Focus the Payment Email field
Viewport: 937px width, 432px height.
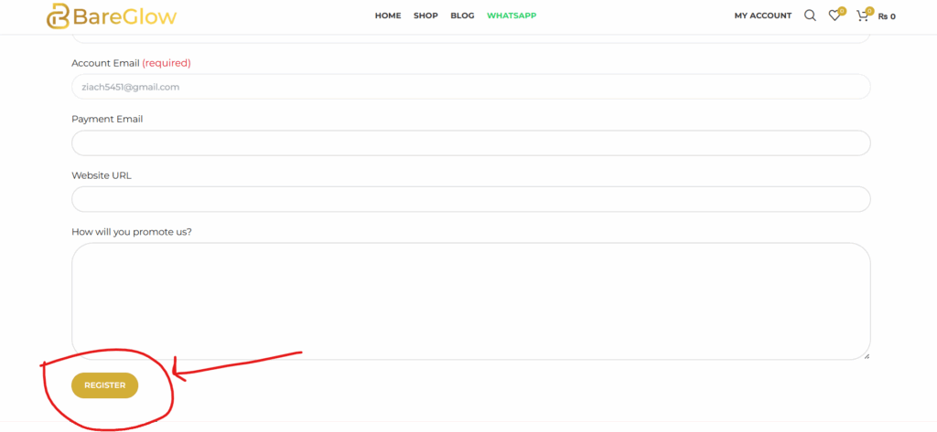point(471,143)
